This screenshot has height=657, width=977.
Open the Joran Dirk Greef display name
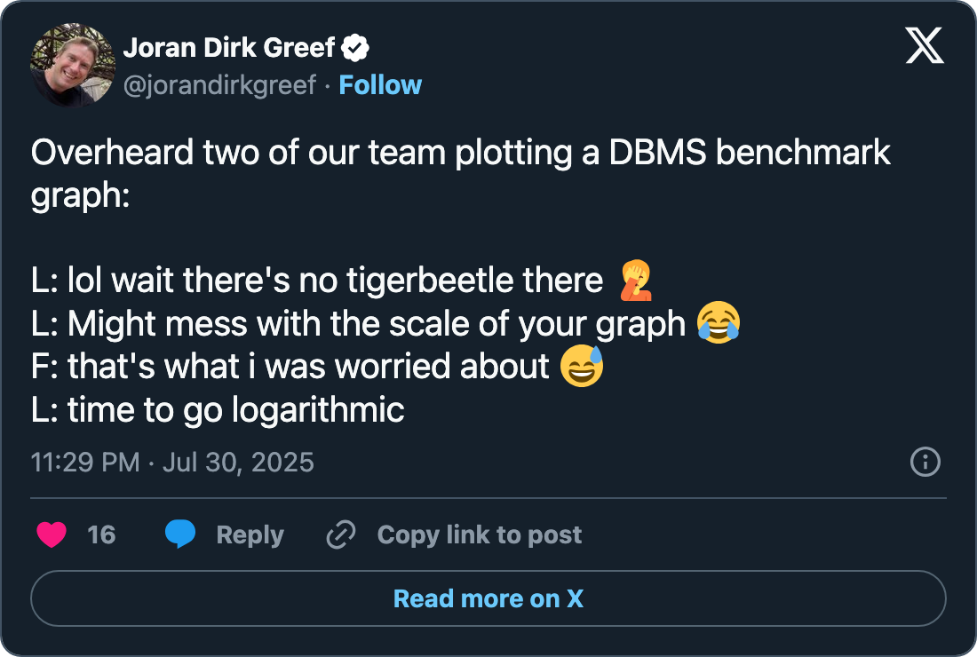tap(229, 48)
